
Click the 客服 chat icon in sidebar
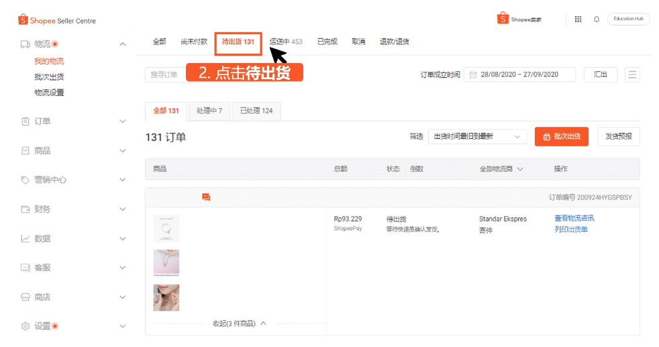click(x=26, y=268)
